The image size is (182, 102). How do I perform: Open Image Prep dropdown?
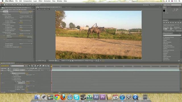click(x=26, y=27)
